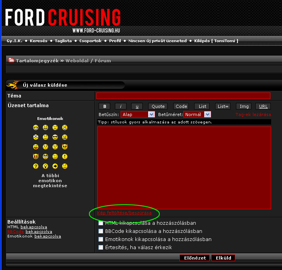Enable HTML kikapcsolása a hozzászólásban checkbox
The image size is (282, 270).
point(101,223)
